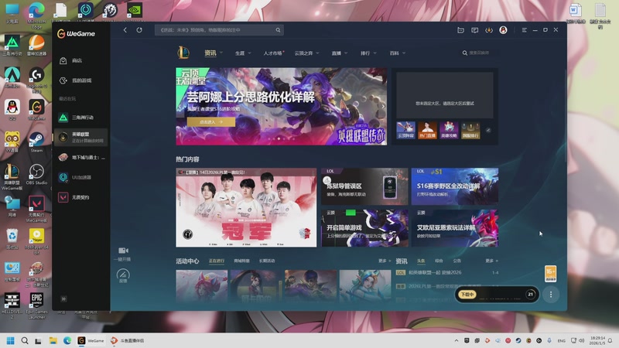The height and width of the screenshot is (348, 619).
Task: Select the 头条 news tab
Action: tap(421, 261)
